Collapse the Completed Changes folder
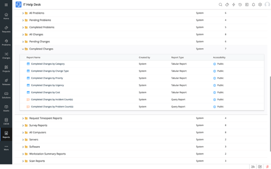Image resolution: width=271 pixels, height=169 pixels. click(23, 49)
